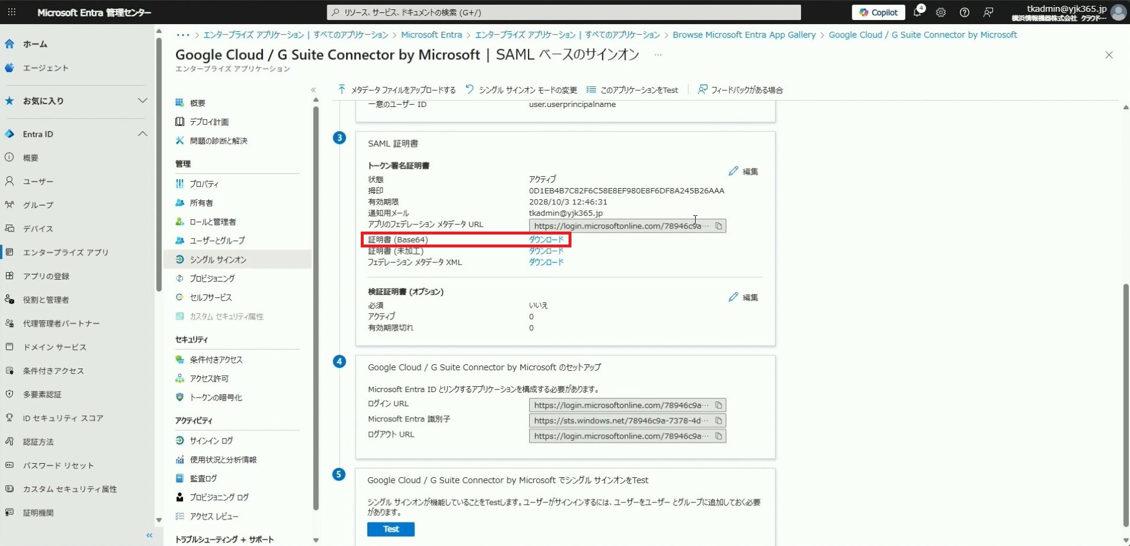Open settings gear in top bar
Image resolution: width=1130 pixels, height=546 pixels.
click(940, 12)
